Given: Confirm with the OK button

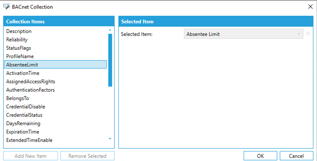Looking at the screenshot, I should click(260, 156).
